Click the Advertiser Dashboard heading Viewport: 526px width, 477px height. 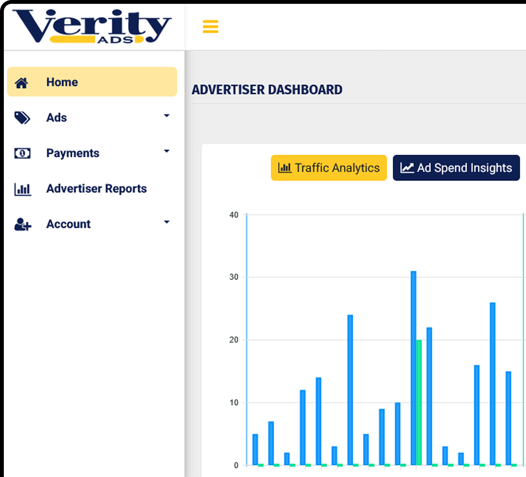(x=267, y=90)
